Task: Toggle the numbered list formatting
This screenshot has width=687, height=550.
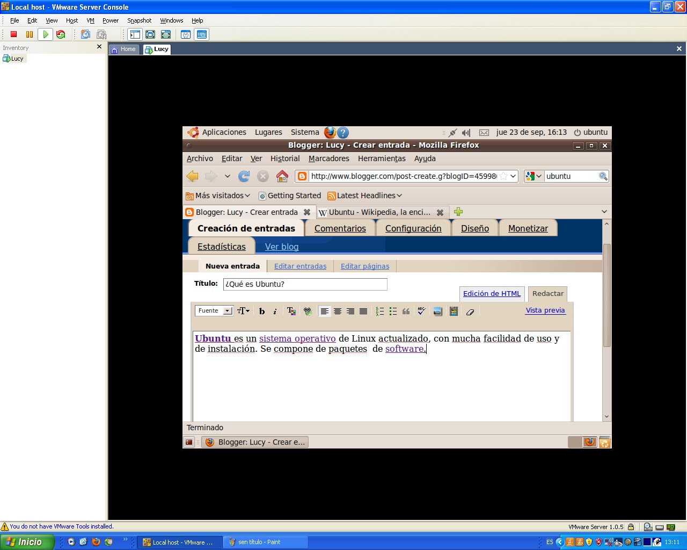Action: (x=380, y=311)
